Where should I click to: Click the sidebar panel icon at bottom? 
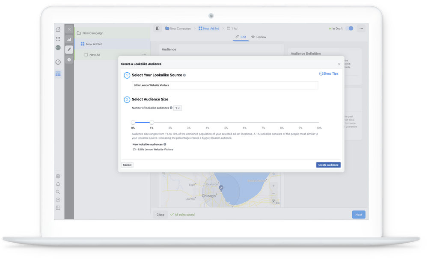[58, 208]
